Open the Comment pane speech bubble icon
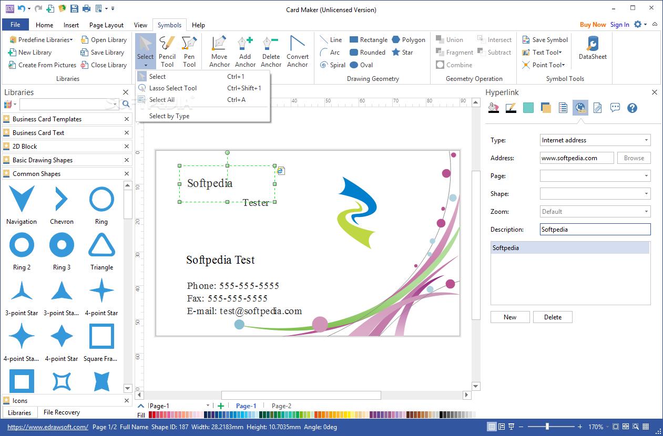Viewport: 663px width, 436px height. click(x=615, y=108)
